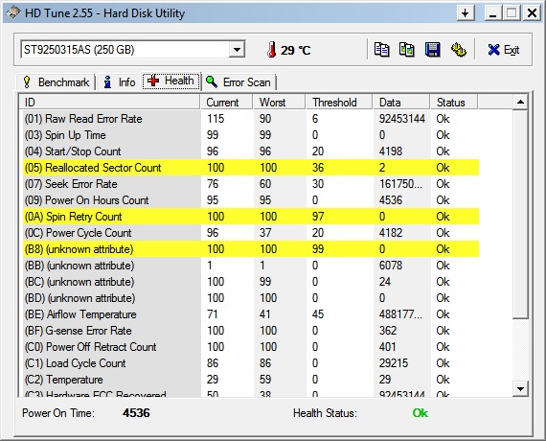Minimize the HD Tune window
546x441 pixels.
(x=492, y=13)
